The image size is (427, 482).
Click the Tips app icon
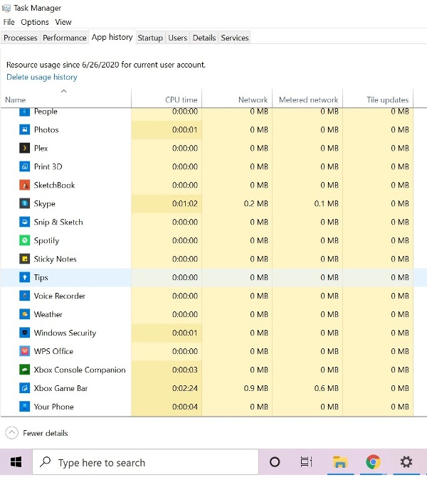25,277
